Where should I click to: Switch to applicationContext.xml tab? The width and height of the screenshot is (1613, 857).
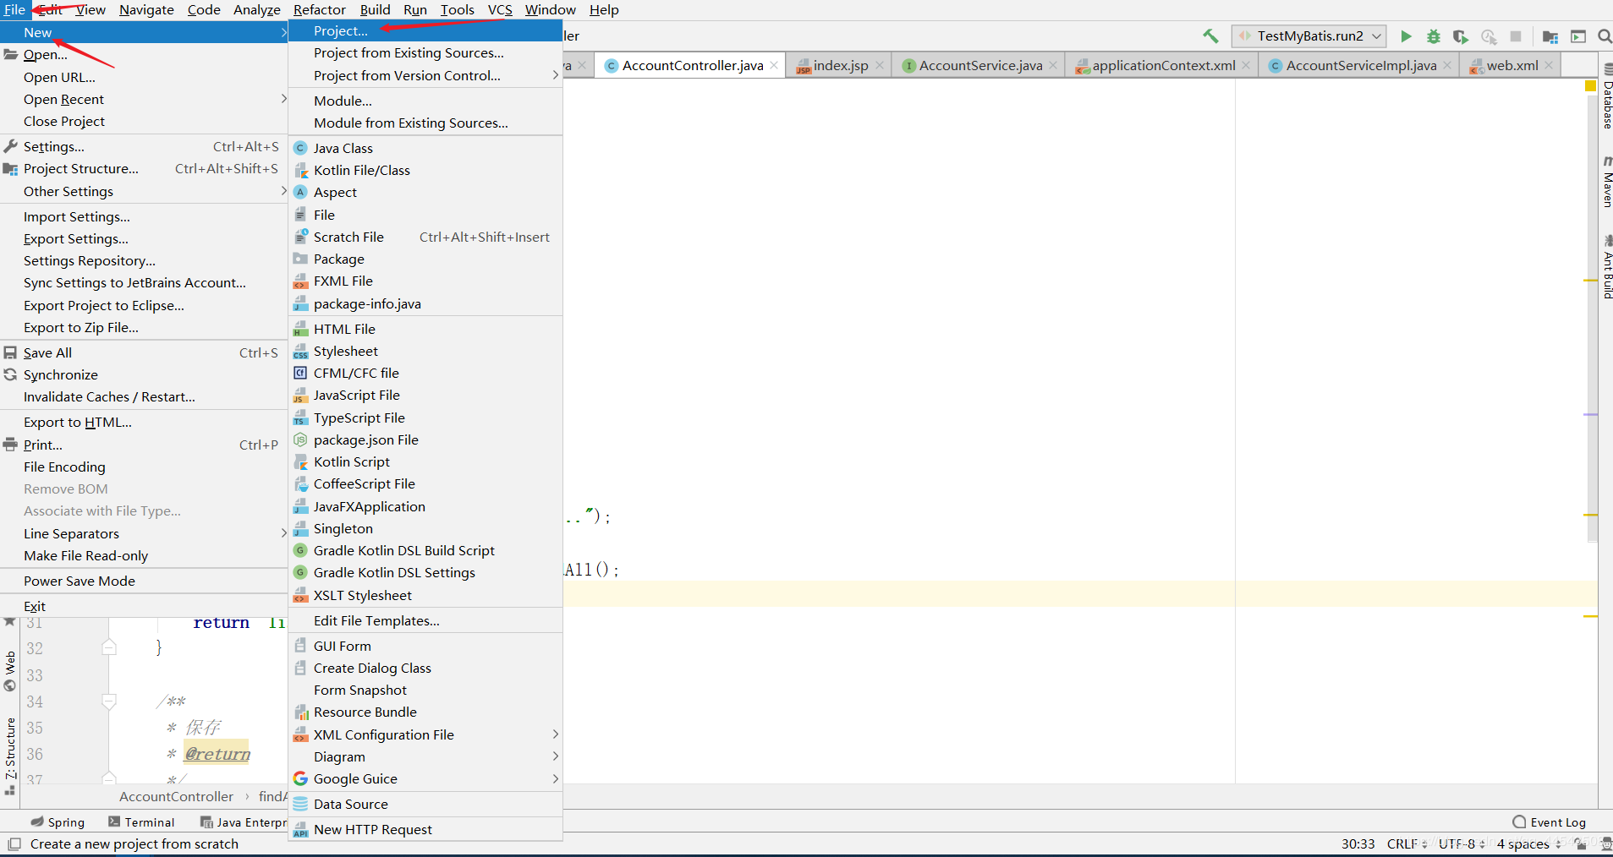tap(1163, 65)
